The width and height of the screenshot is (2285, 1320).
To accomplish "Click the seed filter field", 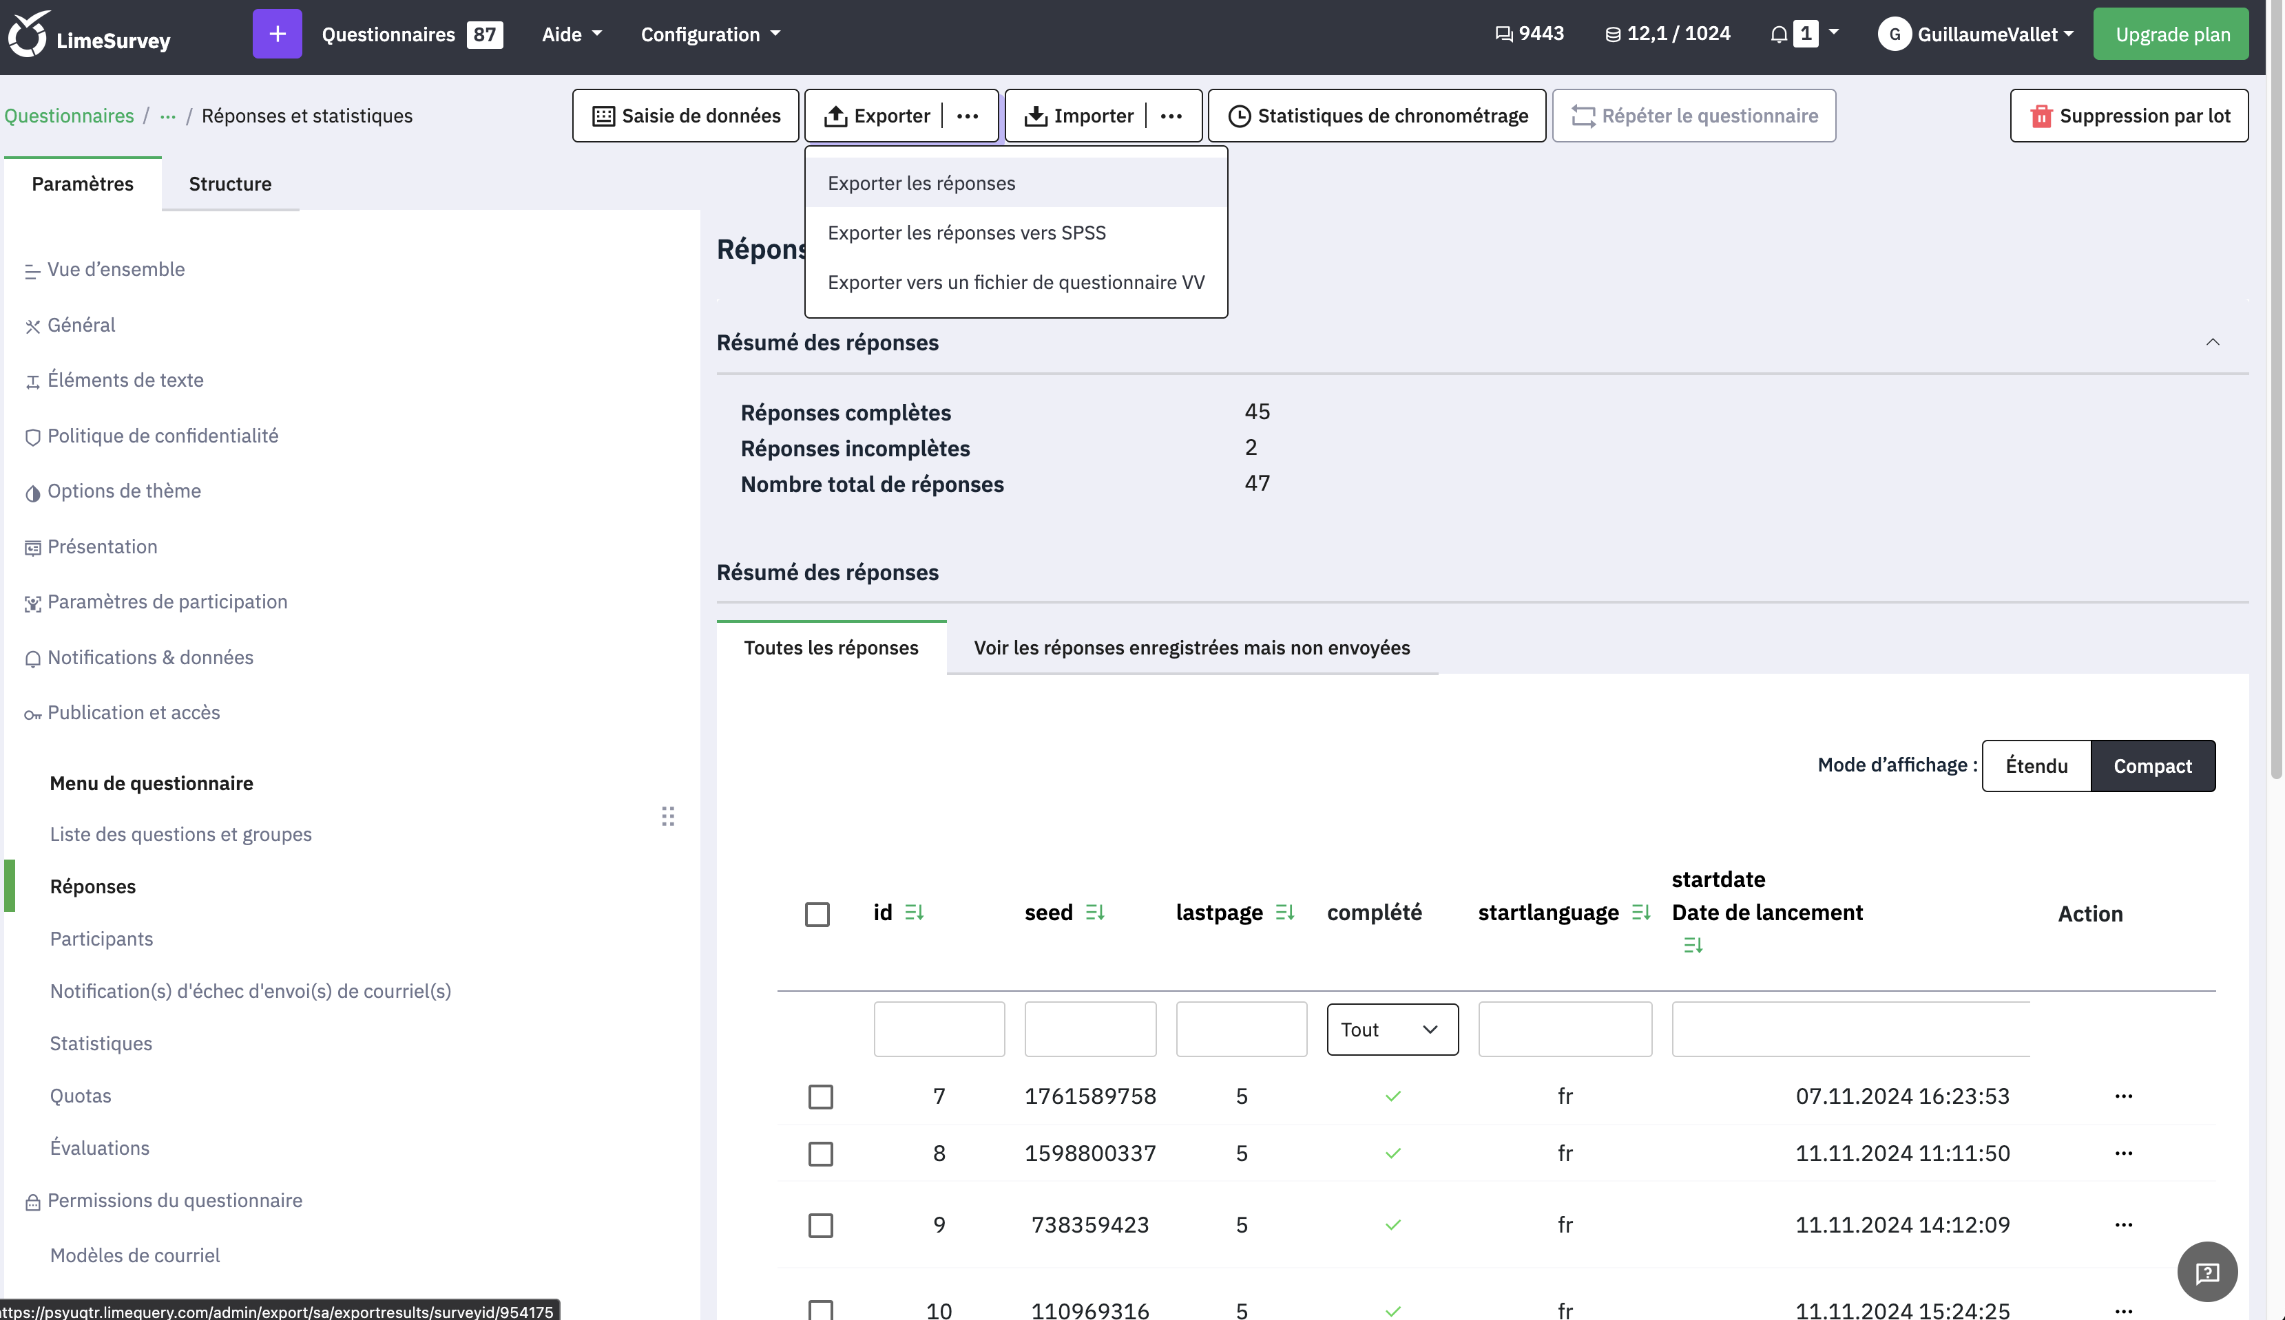I will coord(1091,1029).
